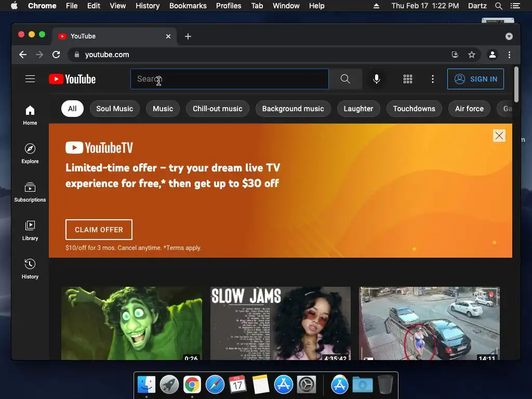Open the File menu
The image size is (532, 399).
[72, 6]
